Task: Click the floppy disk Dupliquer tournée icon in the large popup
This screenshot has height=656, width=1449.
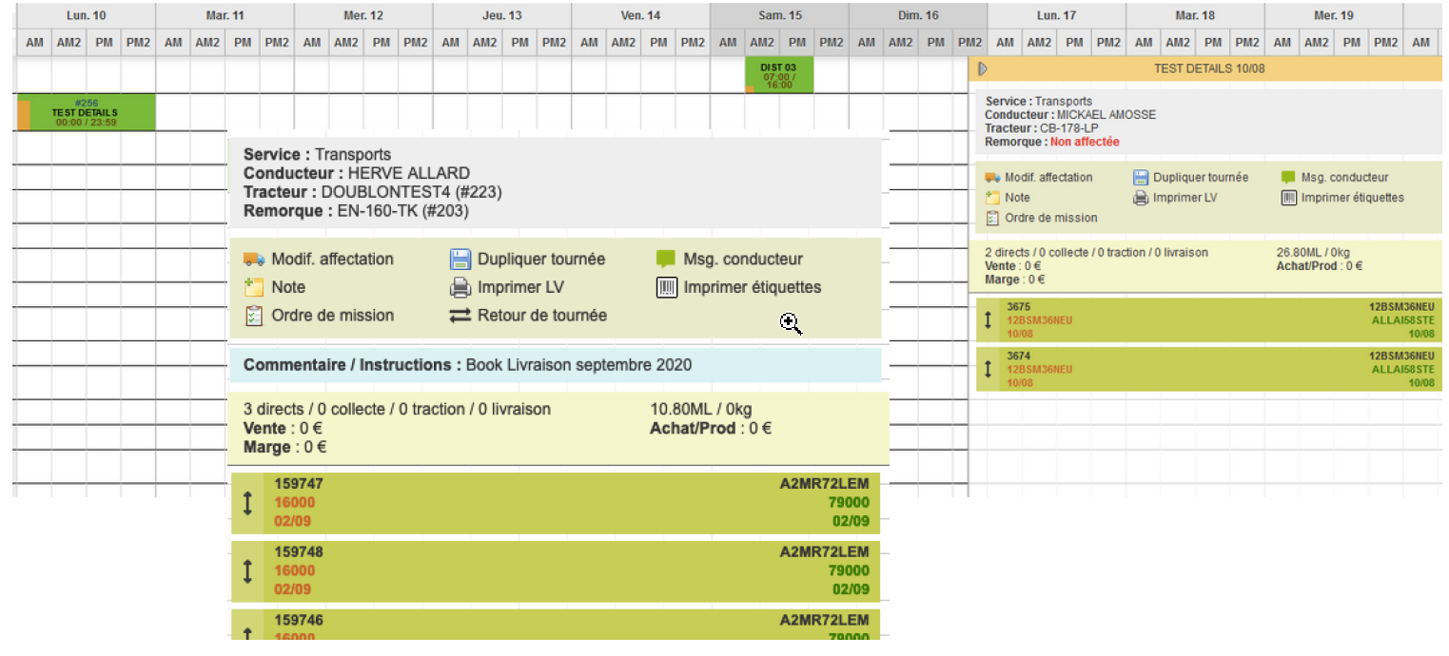Action: click(x=460, y=259)
